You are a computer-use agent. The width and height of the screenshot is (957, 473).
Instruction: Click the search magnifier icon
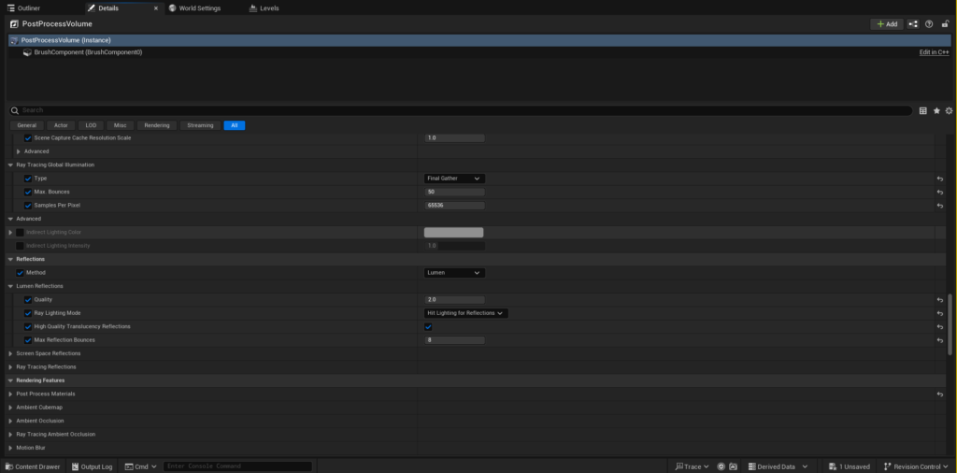[x=15, y=110]
